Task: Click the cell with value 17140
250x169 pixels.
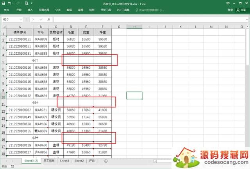Action: pyautogui.click(x=86, y=117)
